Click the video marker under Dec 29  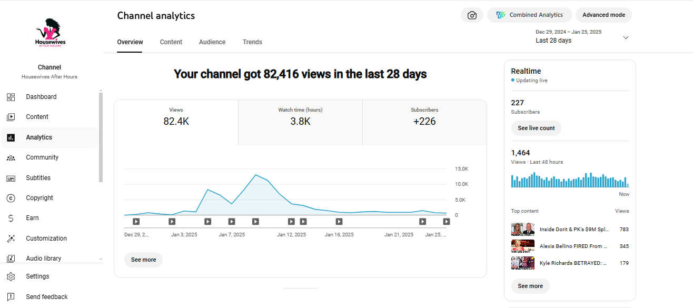(136, 222)
